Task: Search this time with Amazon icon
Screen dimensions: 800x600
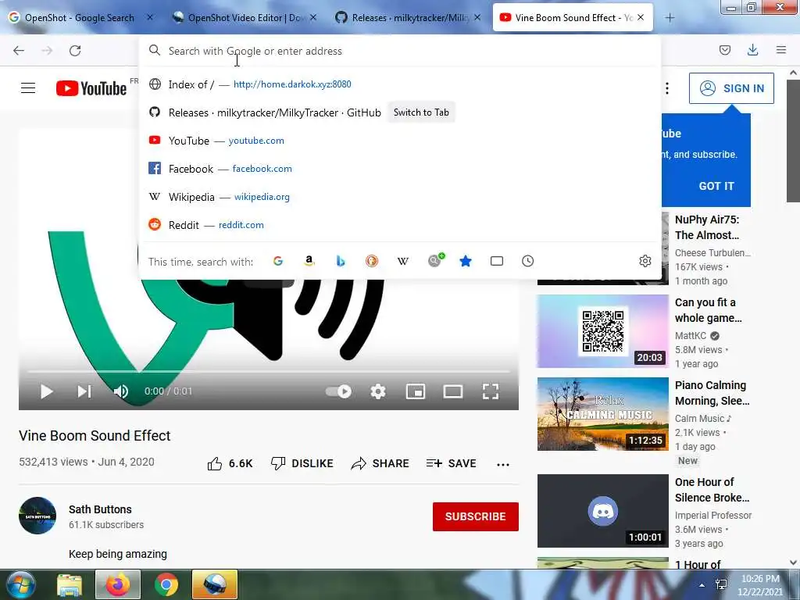Action: (x=309, y=261)
